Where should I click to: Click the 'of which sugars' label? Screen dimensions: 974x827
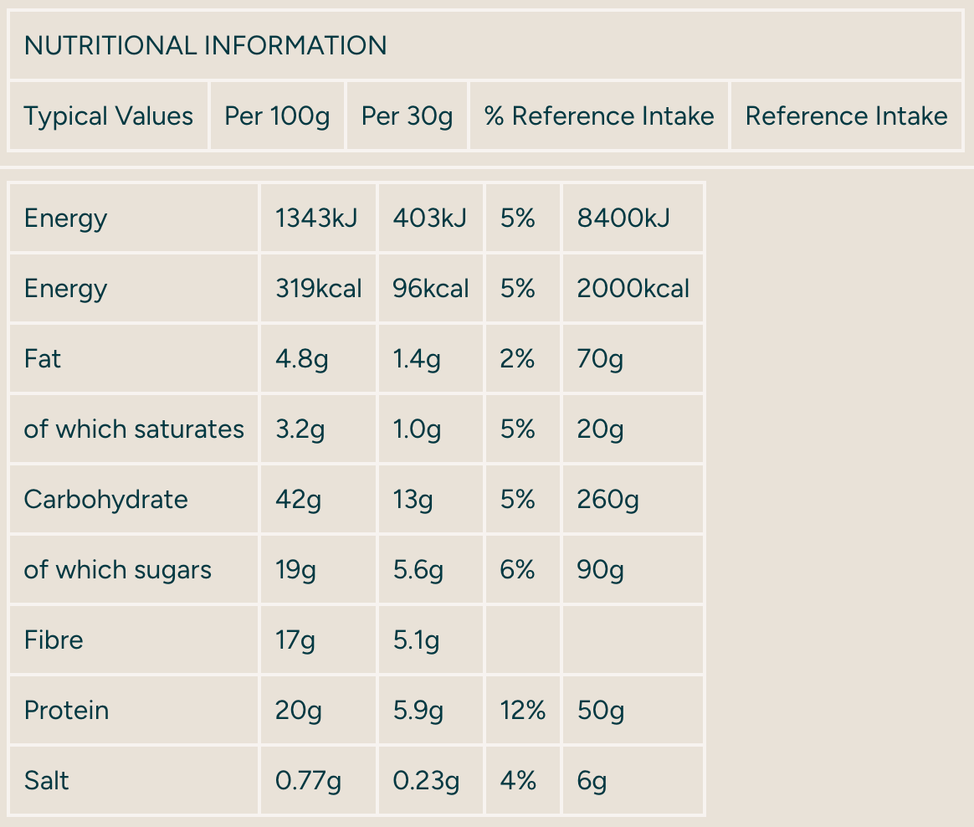(117, 570)
